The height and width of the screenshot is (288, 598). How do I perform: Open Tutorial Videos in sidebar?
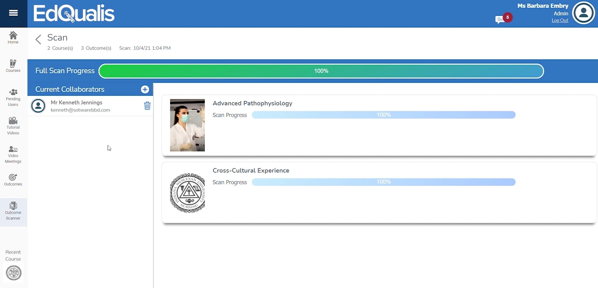[13, 126]
